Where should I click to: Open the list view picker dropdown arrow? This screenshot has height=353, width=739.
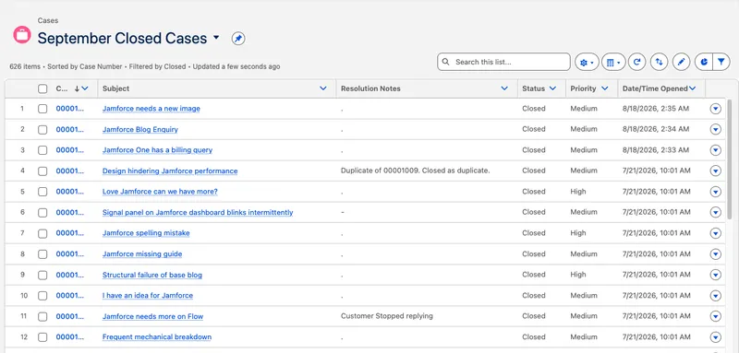coord(216,38)
